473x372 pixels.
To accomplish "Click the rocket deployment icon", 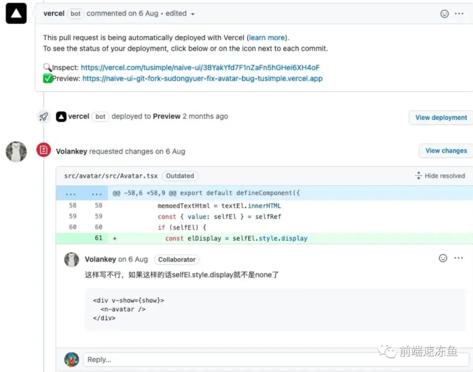I will [x=43, y=116].
